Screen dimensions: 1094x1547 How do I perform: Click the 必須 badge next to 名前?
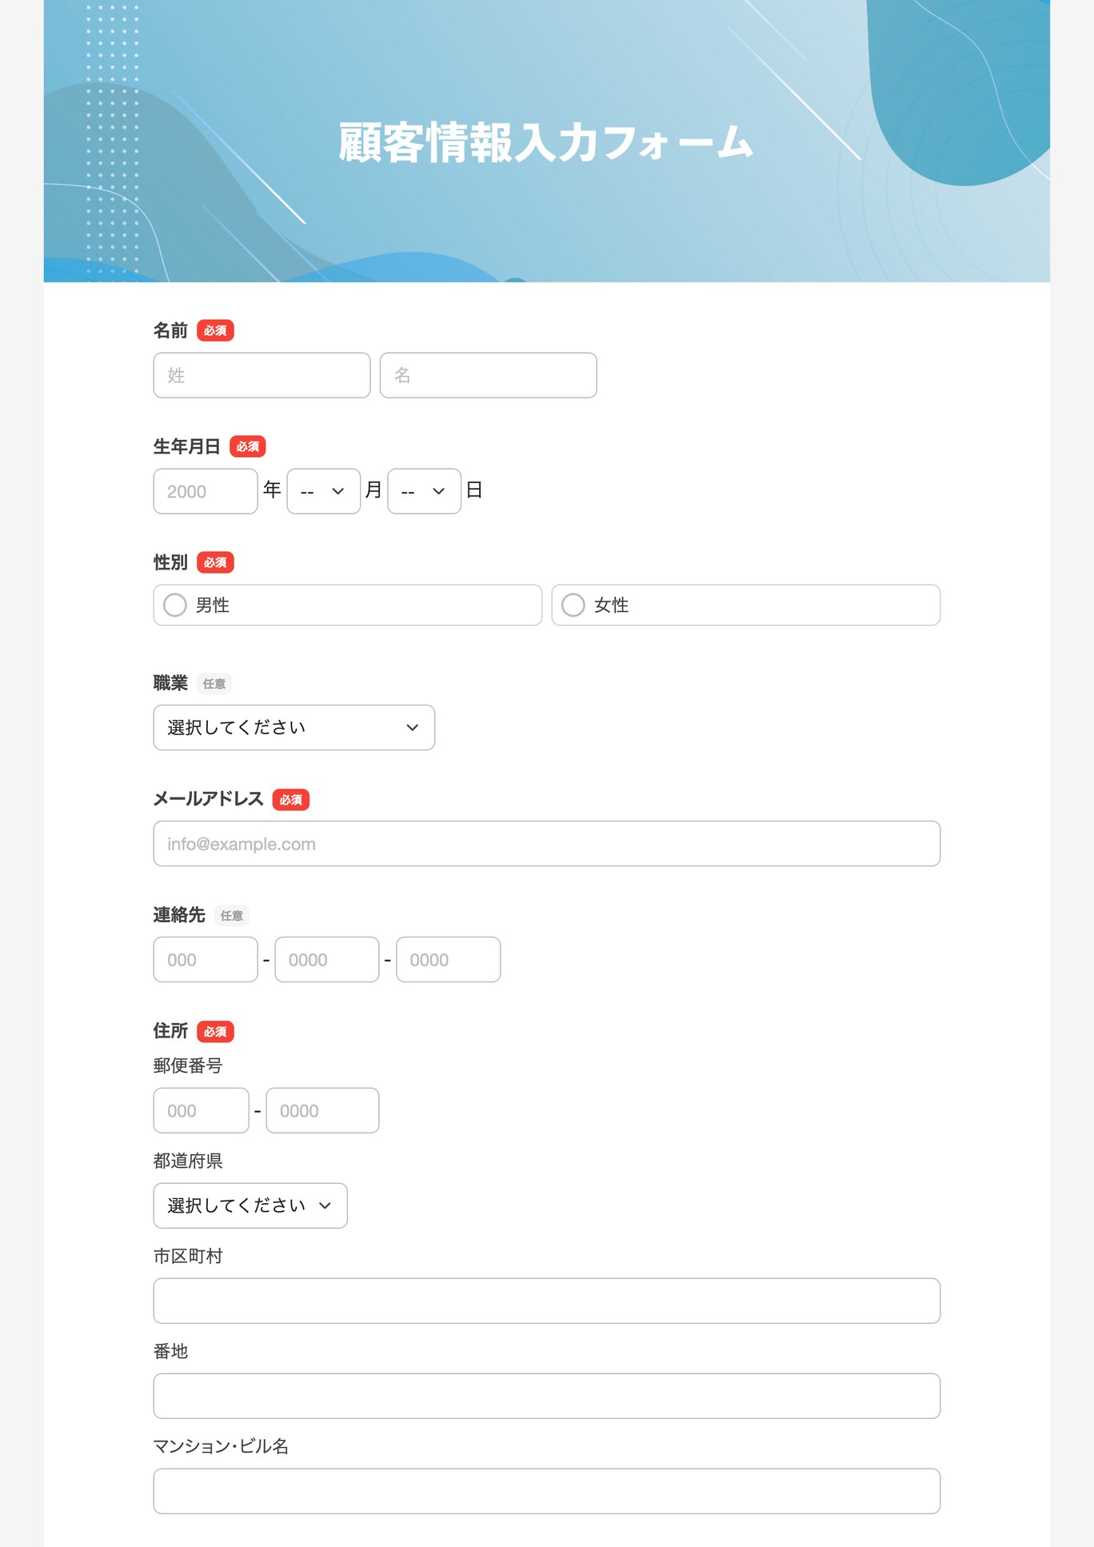(215, 330)
